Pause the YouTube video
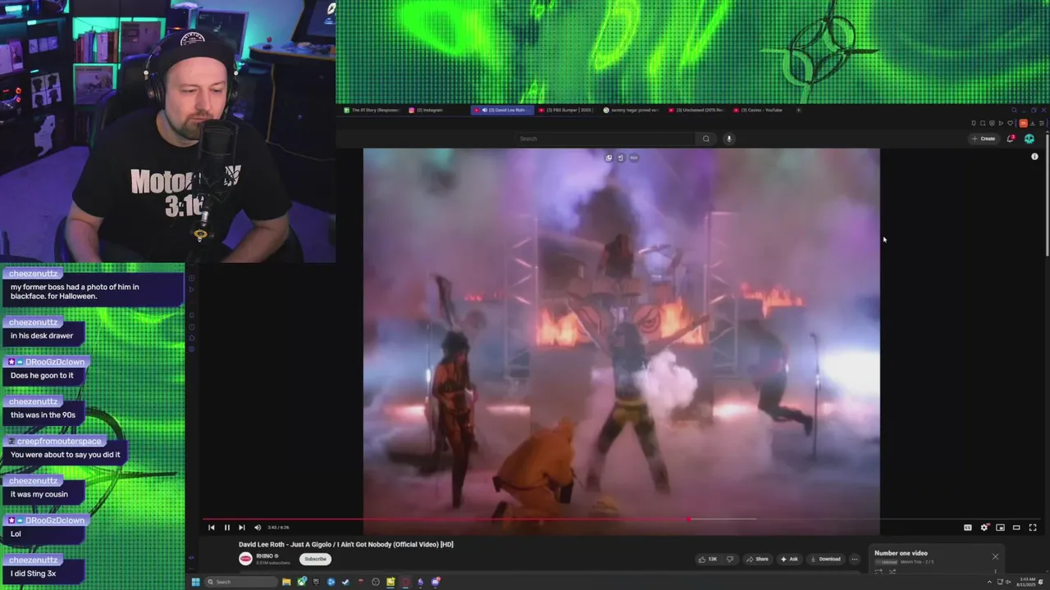Image resolution: width=1050 pixels, height=590 pixels. (226, 528)
